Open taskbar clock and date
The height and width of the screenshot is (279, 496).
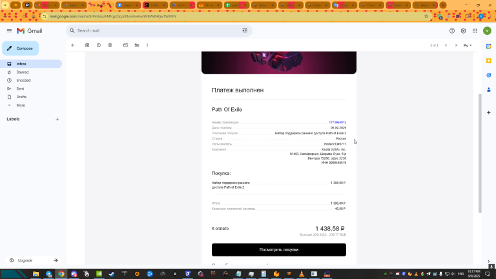point(474,274)
